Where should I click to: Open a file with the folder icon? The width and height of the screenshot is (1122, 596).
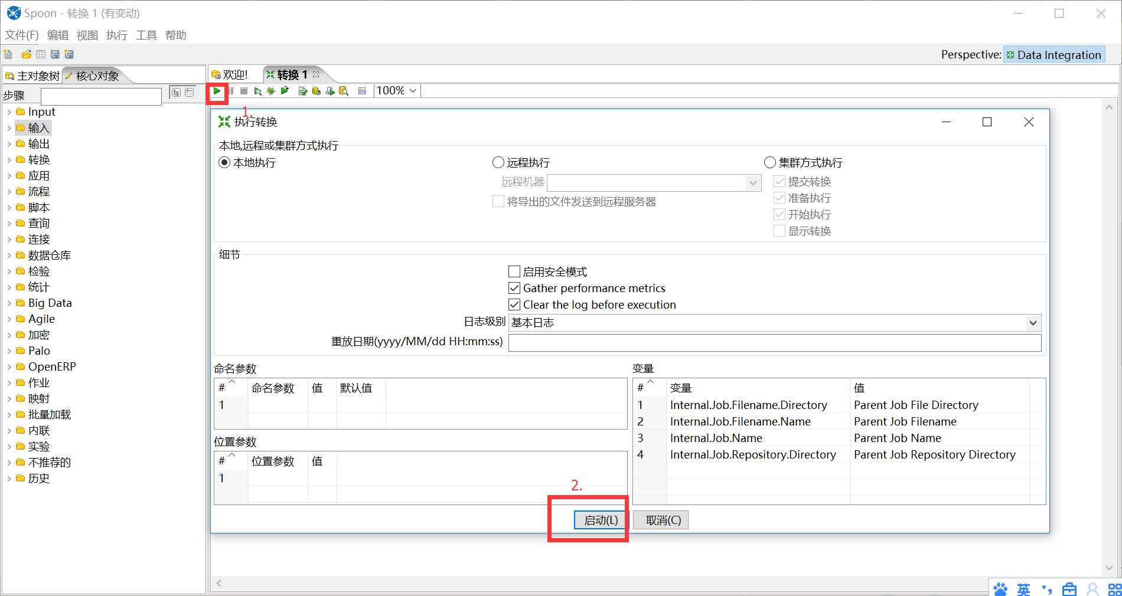[26, 54]
